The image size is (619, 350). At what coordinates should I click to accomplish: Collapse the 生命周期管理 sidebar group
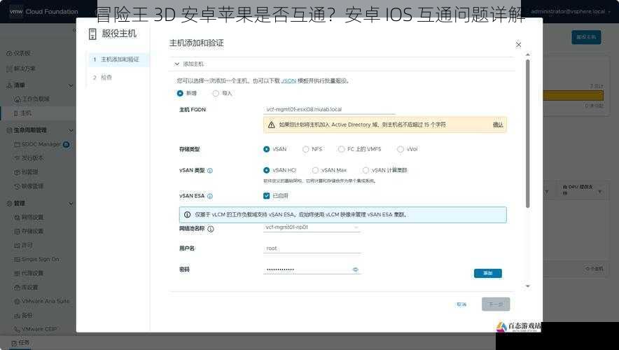click(x=71, y=130)
